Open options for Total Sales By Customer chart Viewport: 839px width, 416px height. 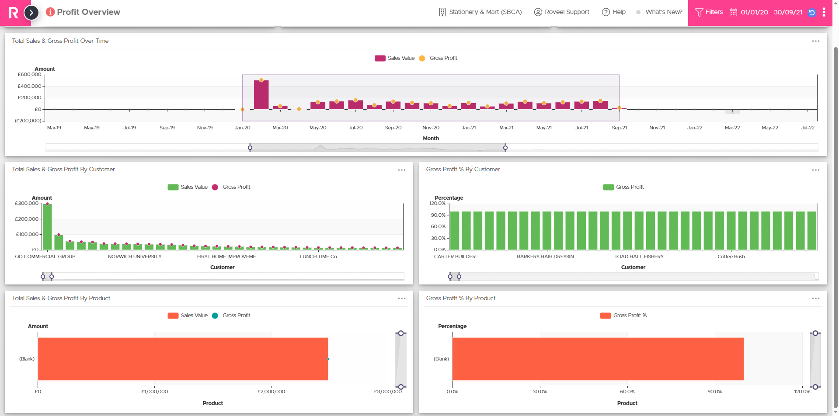pos(402,170)
